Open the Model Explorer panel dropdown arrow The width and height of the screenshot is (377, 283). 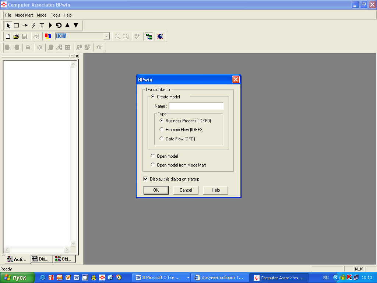72,56
